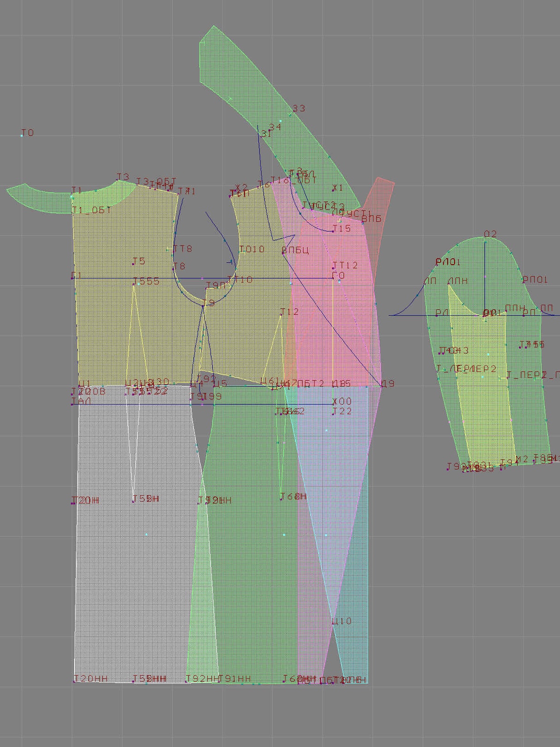Select point T20HH at bottom hem corner
Image resolution: width=560 pixels, height=747 pixels.
(75, 681)
